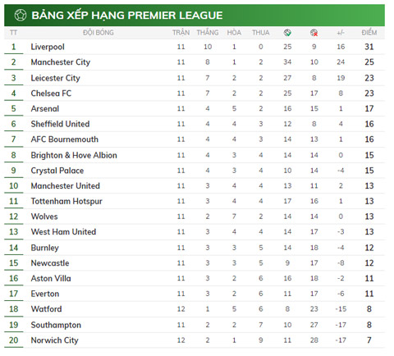Click the THUA column header
The height and width of the screenshot is (356, 394).
point(261,33)
